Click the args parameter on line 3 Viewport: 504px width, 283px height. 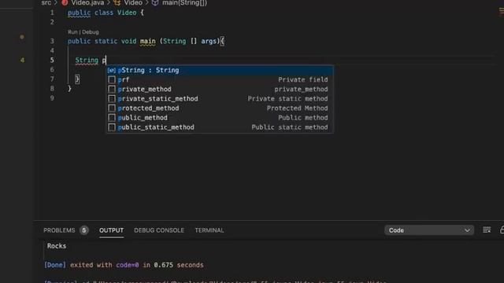pyautogui.click(x=209, y=42)
